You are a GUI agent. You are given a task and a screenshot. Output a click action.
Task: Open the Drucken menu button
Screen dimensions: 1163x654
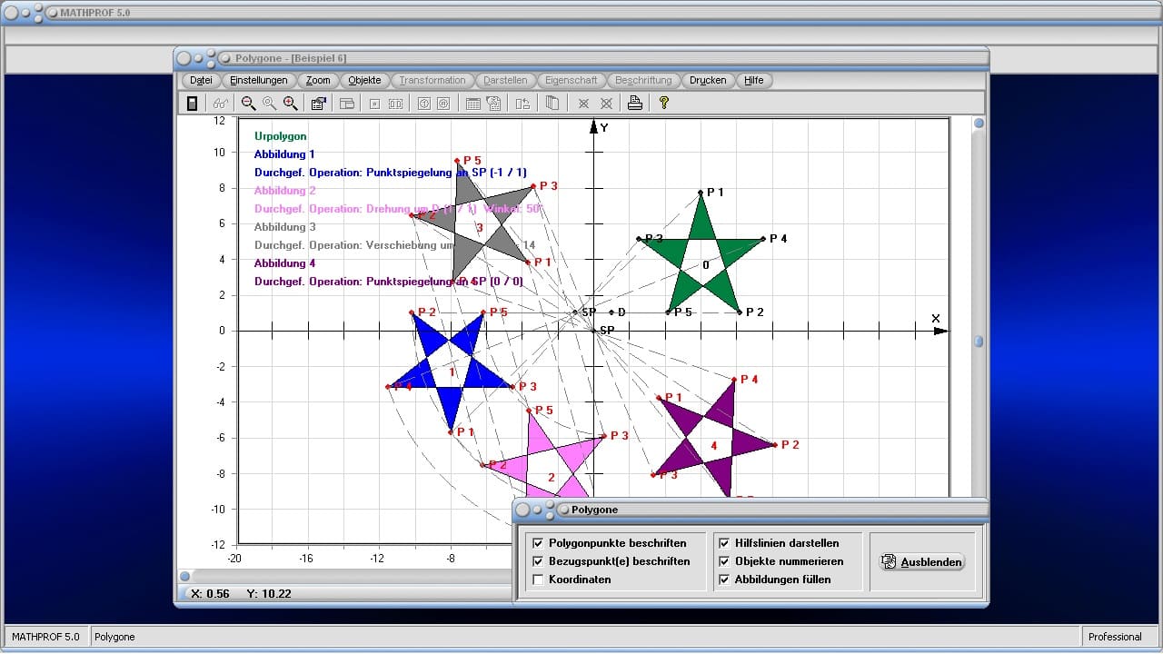click(x=708, y=80)
